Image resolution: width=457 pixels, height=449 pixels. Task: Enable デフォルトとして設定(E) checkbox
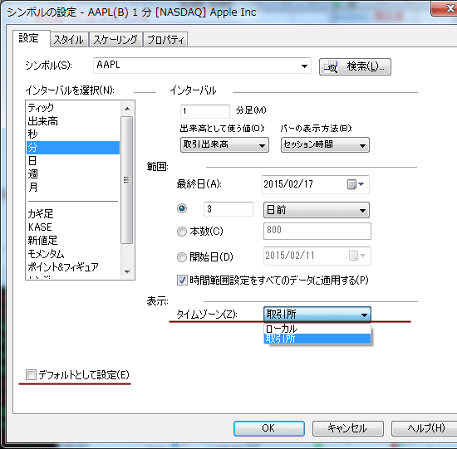(x=31, y=375)
